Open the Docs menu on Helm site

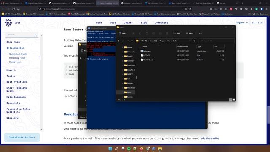(x=113, y=22)
